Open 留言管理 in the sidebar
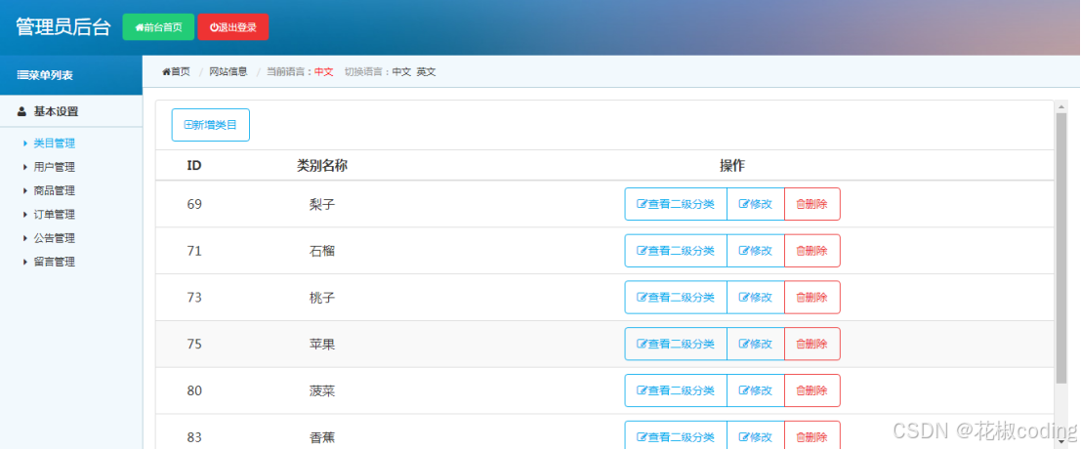This screenshot has height=450, width=1081. pos(54,262)
